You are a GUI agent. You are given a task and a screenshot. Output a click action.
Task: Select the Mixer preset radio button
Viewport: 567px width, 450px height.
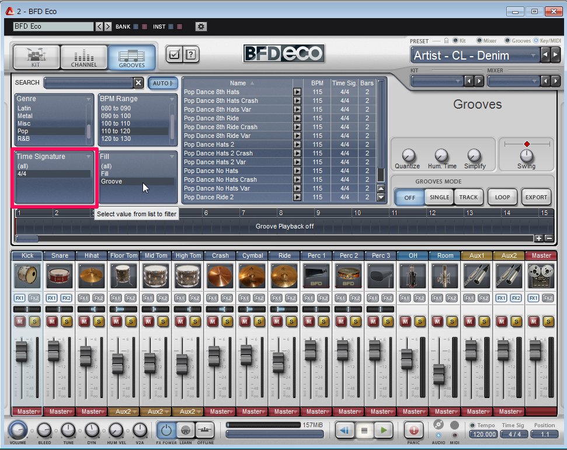(x=479, y=40)
